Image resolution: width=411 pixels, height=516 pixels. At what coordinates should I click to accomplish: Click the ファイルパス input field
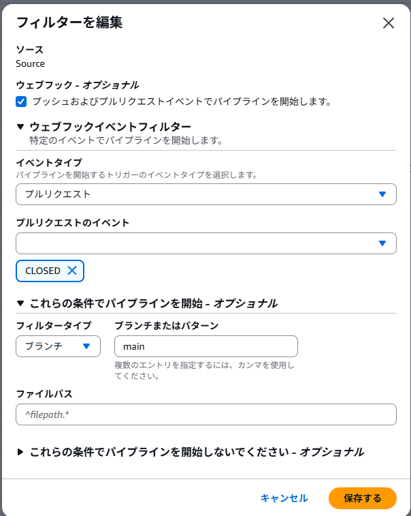tap(205, 414)
